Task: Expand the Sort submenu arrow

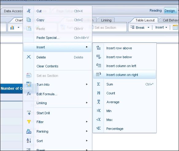Action: pyautogui.click(x=87, y=141)
